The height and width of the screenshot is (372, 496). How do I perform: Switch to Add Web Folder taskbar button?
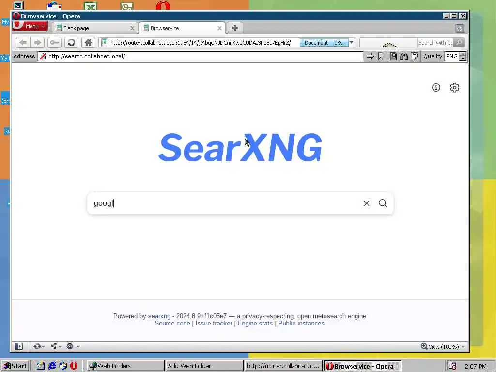tap(204, 366)
